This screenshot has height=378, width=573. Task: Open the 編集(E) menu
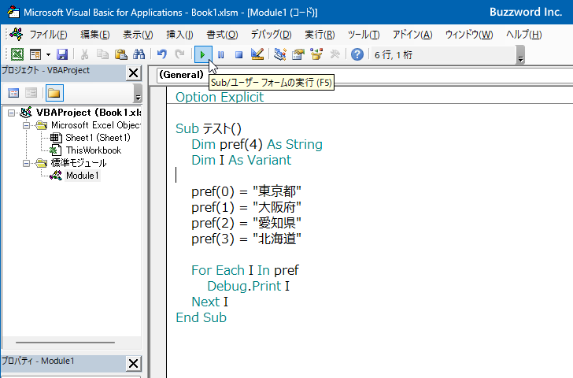click(95, 35)
